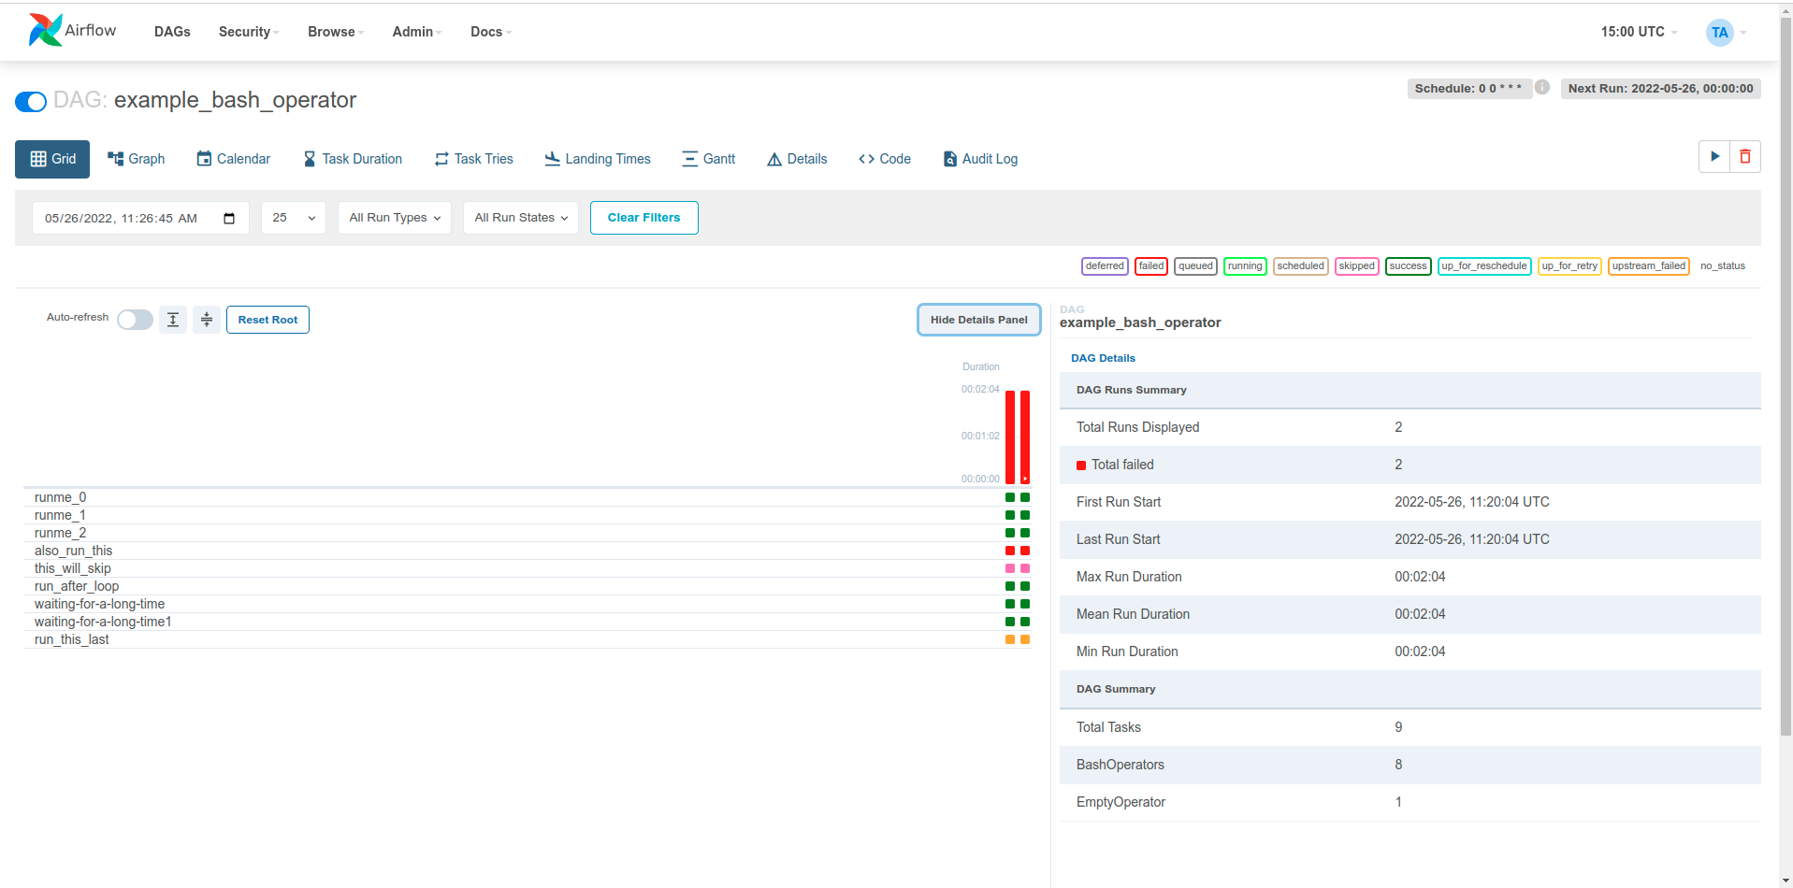
Task: Click the TA user avatar
Action: pyautogui.click(x=1719, y=33)
